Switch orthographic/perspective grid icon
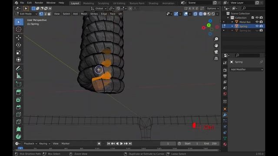This screenshot has width=278, height=156. pyautogui.click(x=216, y=58)
